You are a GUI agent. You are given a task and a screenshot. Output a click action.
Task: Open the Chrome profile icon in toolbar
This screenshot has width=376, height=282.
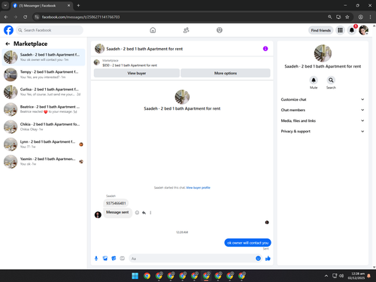click(x=360, y=17)
